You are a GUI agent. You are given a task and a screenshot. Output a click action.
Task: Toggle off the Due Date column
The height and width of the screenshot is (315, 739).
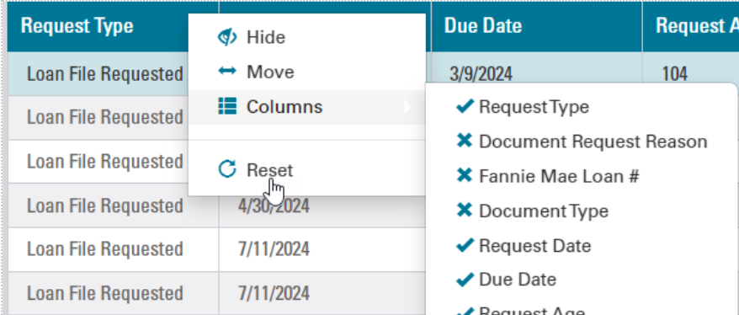[465, 280]
